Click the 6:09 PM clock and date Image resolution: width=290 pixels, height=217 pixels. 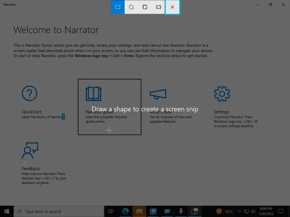point(266,211)
